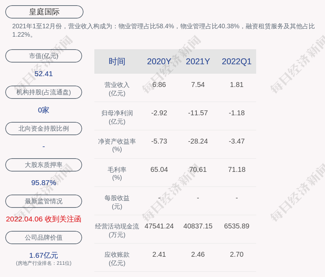
Task: Select the 公司品牌价值 label pill
Action: pos(44,238)
